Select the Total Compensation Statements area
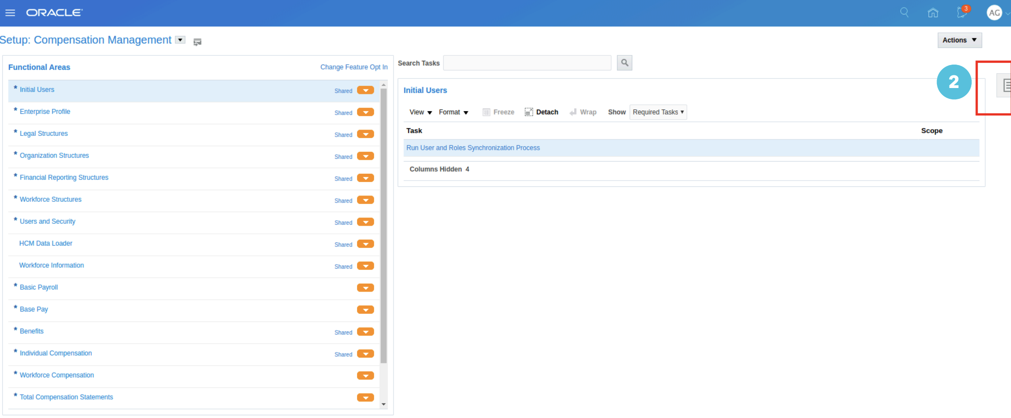This screenshot has width=1011, height=418. (66, 397)
